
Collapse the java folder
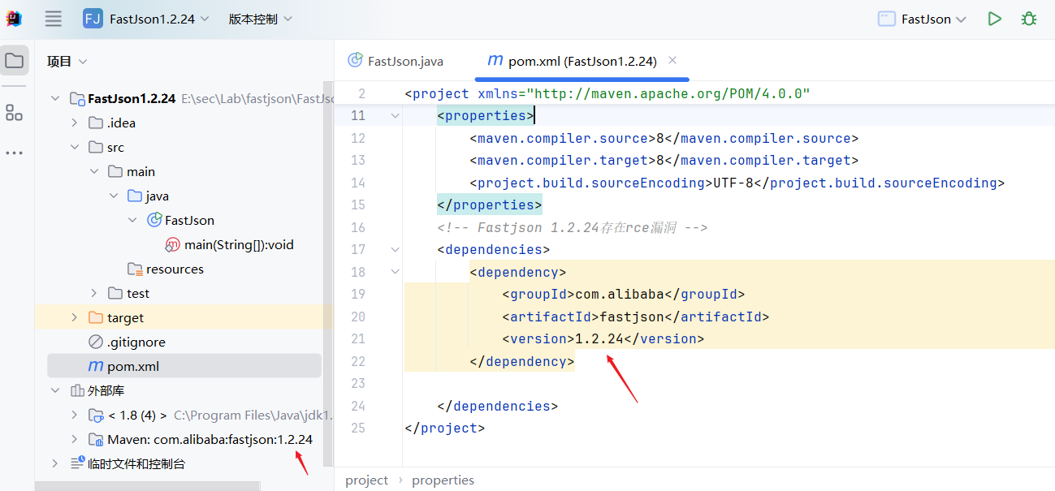[114, 196]
